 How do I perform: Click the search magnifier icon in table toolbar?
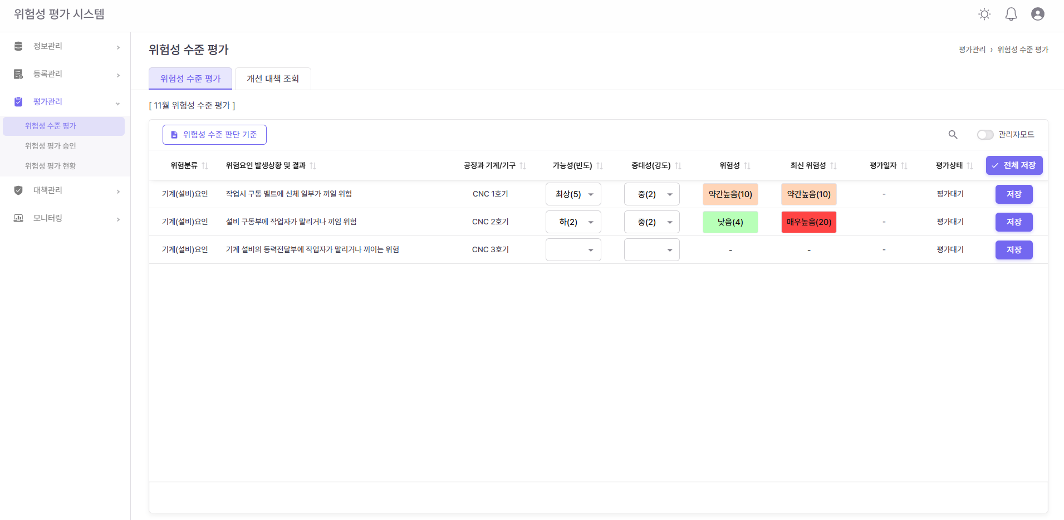click(x=953, y=135)
